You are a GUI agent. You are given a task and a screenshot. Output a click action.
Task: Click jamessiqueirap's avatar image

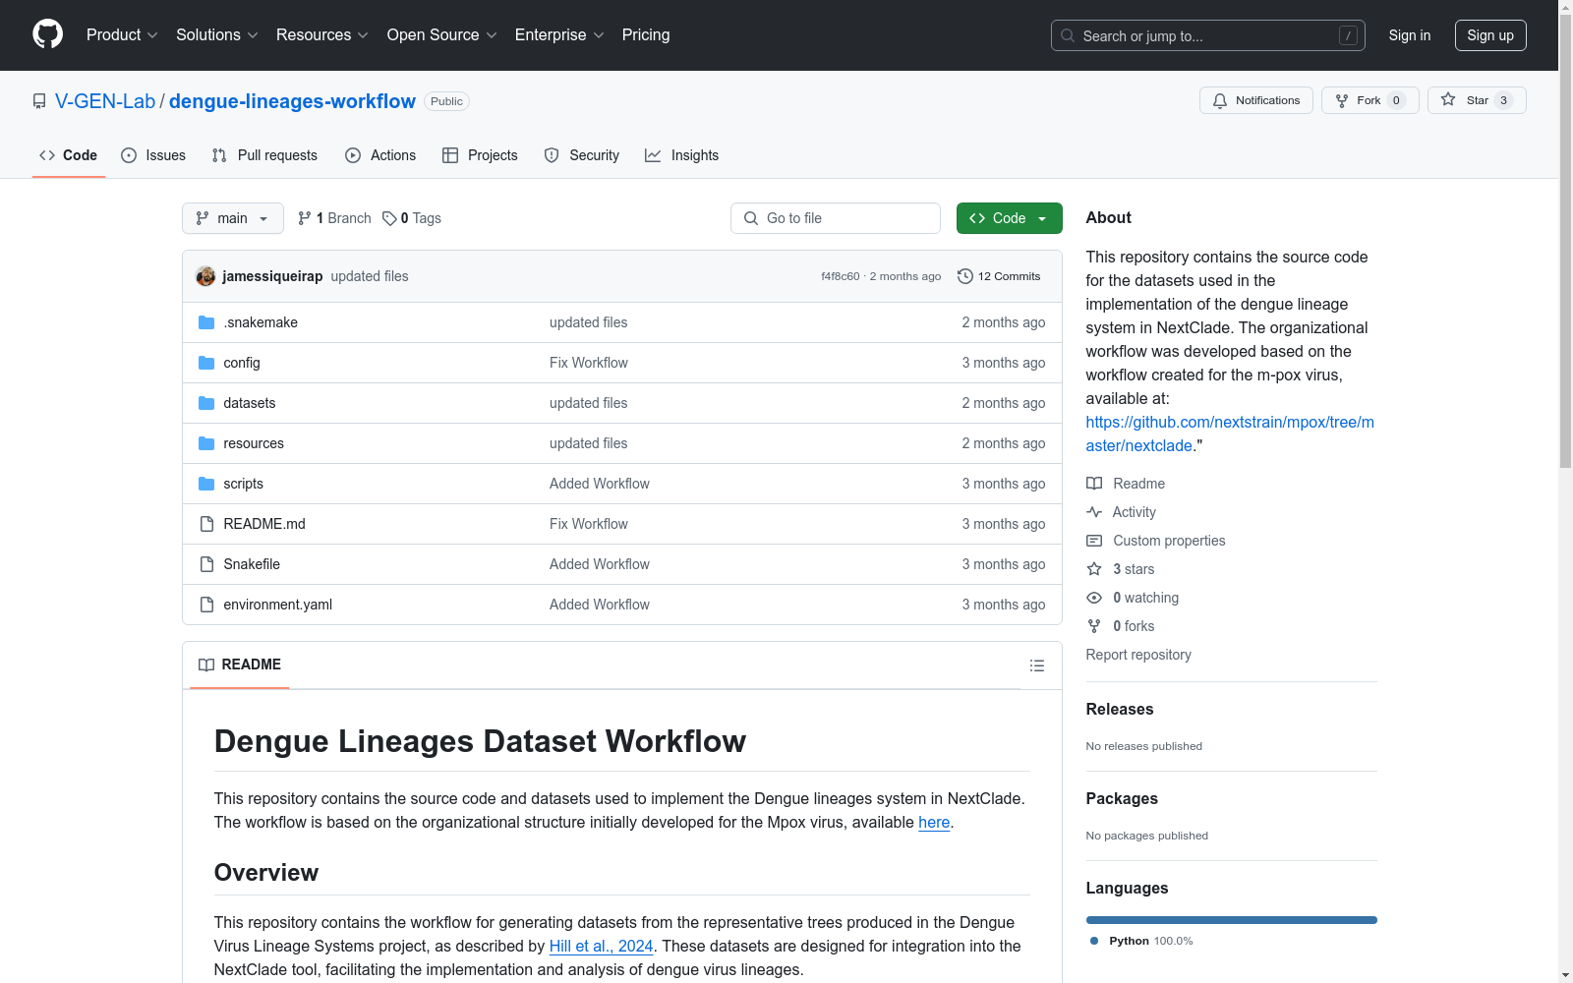click(205, 276)
